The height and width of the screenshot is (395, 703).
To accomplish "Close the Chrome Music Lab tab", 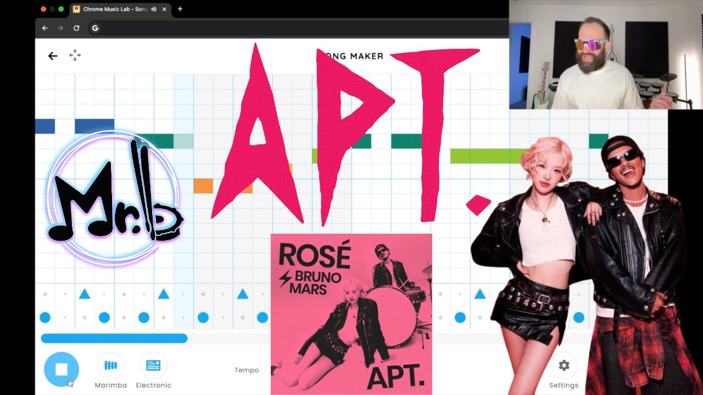I will [x=164, y=9].
